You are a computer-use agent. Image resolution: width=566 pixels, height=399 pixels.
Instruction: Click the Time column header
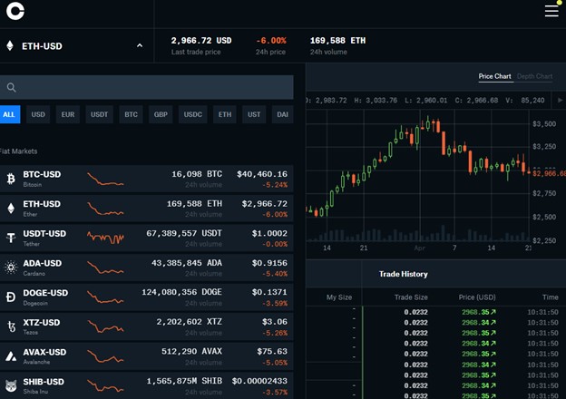coord(550,297)
